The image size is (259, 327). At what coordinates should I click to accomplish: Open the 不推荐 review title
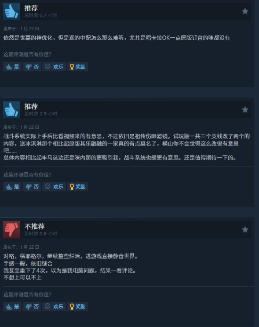34,226
